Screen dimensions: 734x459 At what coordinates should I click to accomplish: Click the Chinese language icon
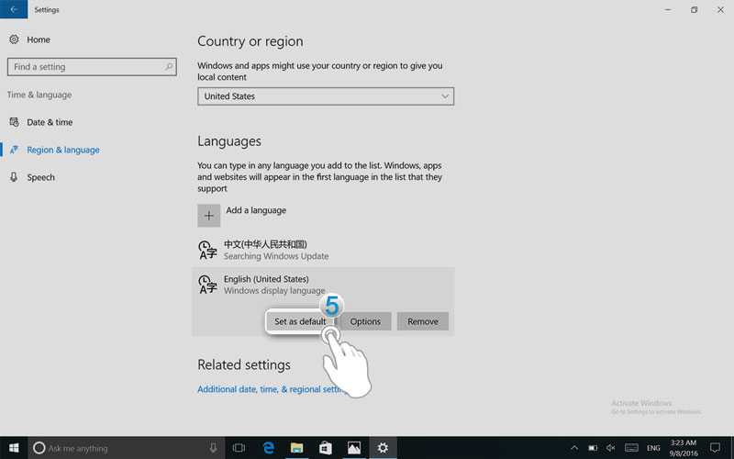[x=207, y=250]
